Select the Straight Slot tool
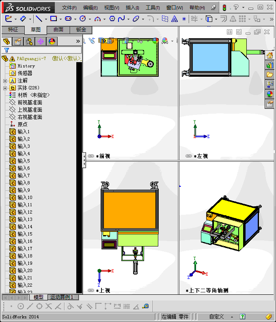This screenshot has width=276, height=322. 68,19
